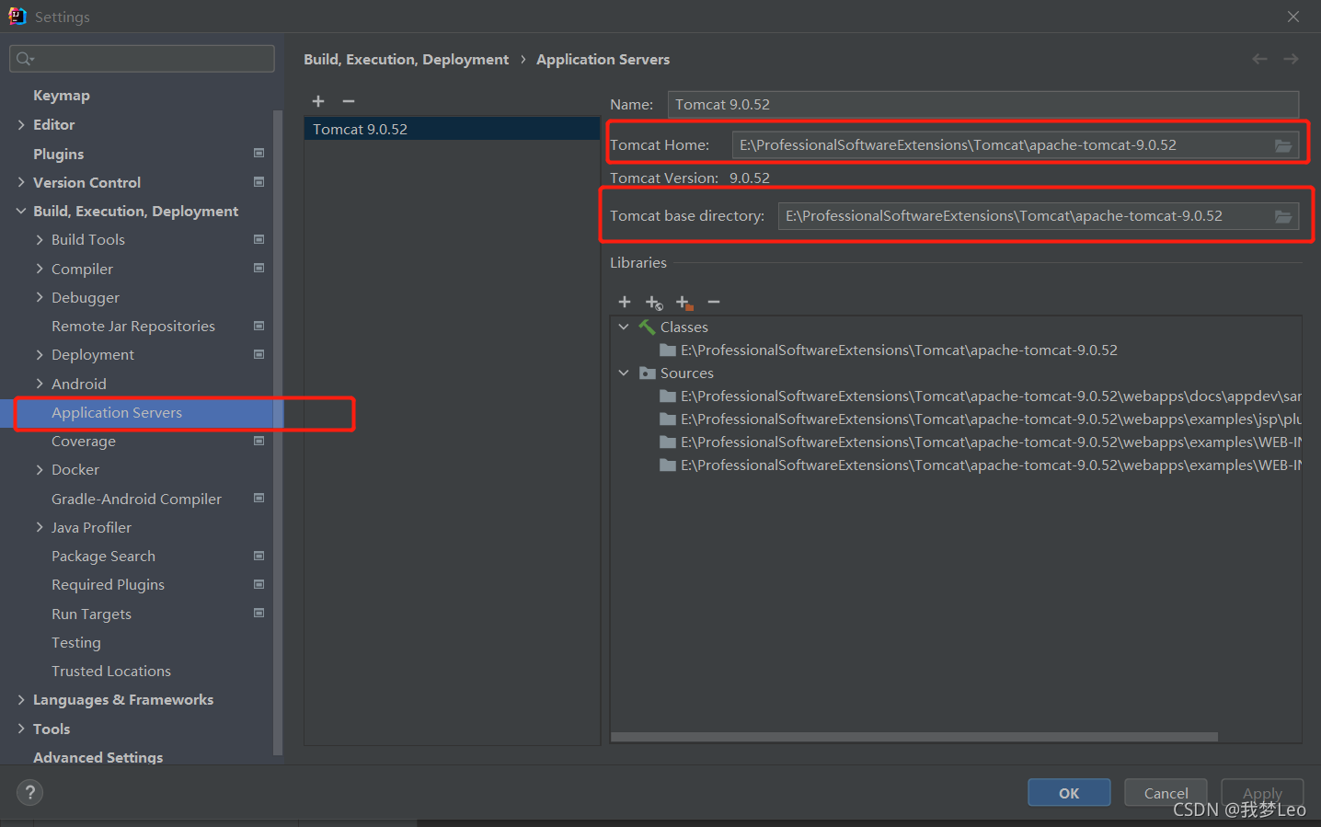Open the Remote Jar Repositories page

point(133,327)
